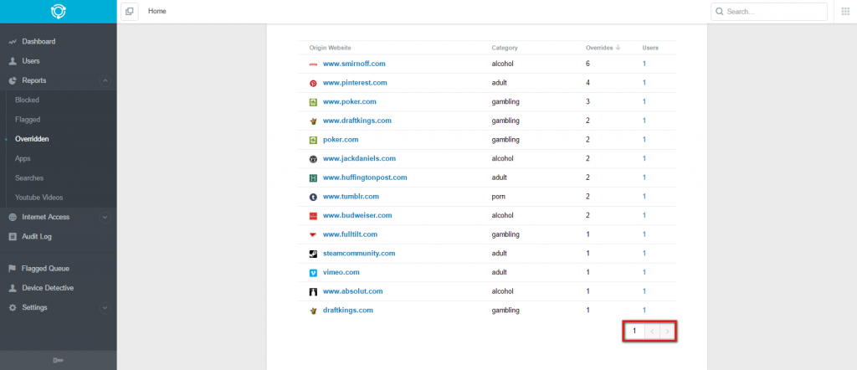Click the steamcommunity.com Steam favicon

(x=313, y=254)
